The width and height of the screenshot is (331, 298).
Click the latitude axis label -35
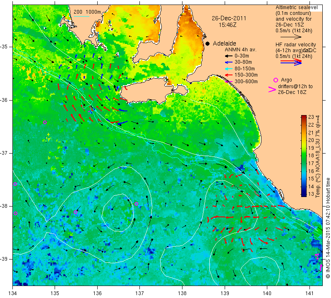4,47
